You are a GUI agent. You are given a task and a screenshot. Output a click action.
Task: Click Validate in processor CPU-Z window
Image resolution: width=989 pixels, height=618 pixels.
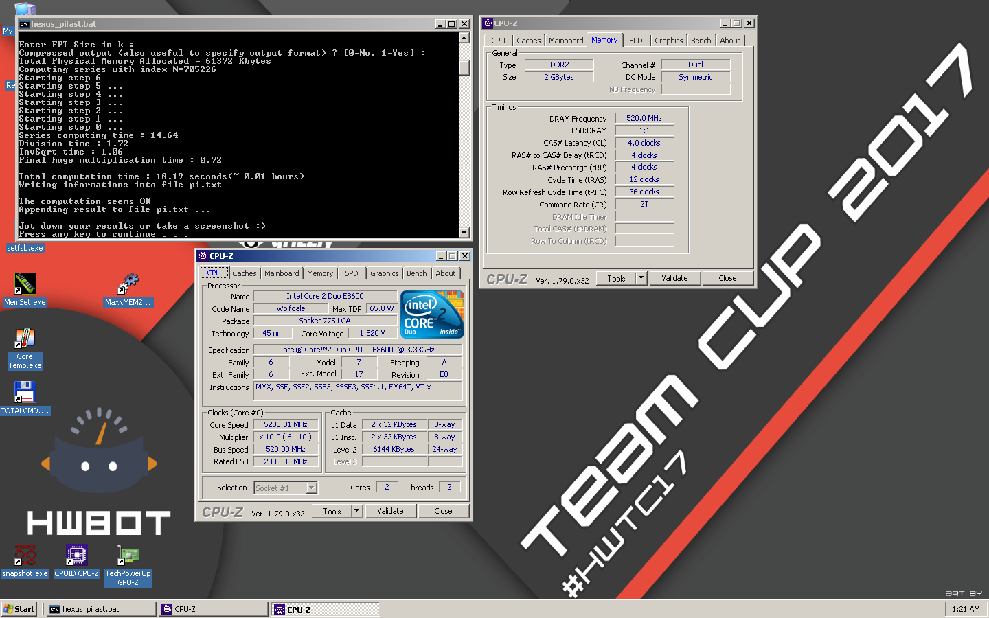click(390, 511)
